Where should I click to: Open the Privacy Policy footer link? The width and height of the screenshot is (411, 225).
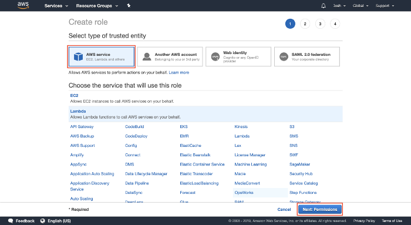pyautogui.click(x=364, y=221)
